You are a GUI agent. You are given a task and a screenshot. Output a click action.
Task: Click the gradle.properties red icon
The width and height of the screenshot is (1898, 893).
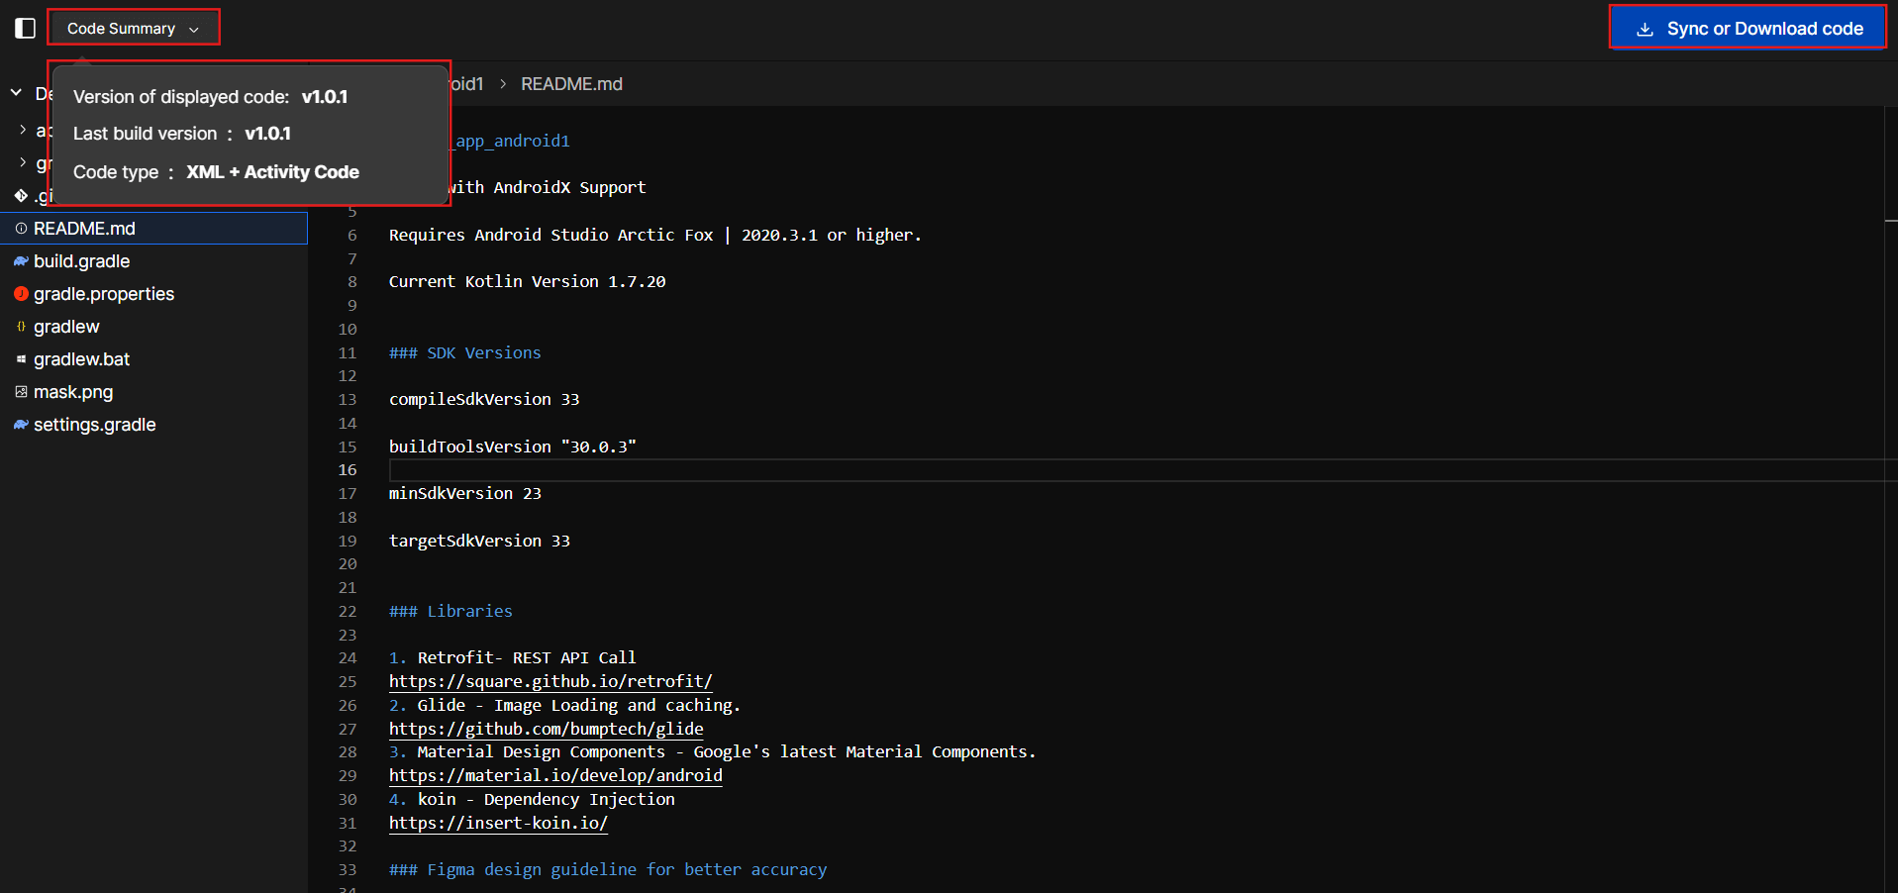[21, 294]
